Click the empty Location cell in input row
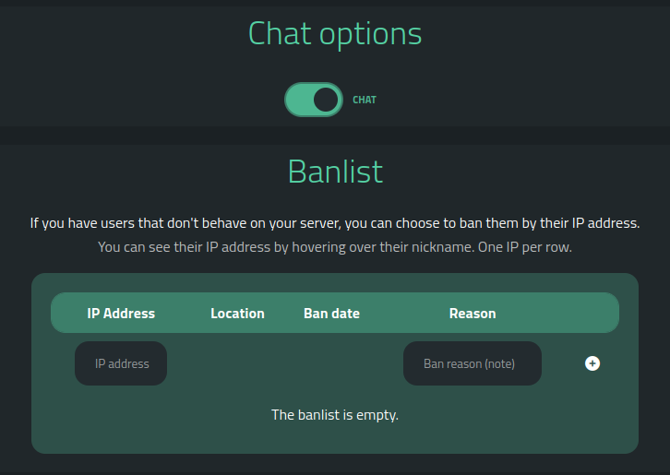Screen dimensions: 670x475 237,363
